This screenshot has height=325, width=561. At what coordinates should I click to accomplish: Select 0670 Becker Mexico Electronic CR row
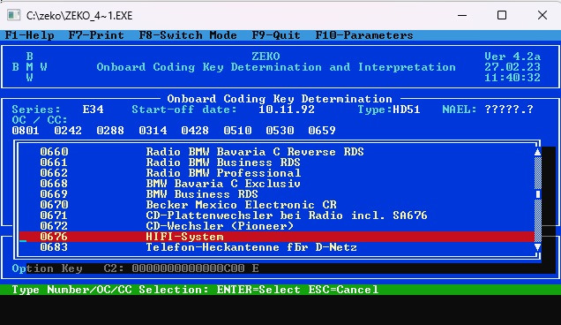[277, 205]
